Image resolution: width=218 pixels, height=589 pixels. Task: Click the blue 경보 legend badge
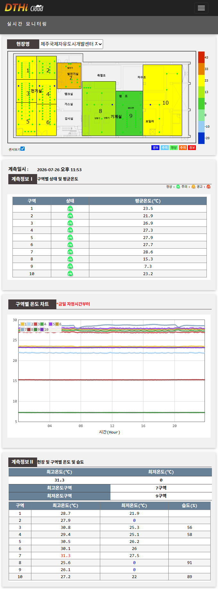coord(155,147)
